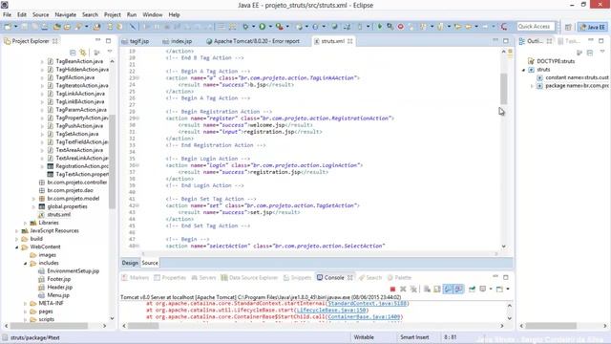Expand the Libraries node
The image size is (611, 344).
26,223
